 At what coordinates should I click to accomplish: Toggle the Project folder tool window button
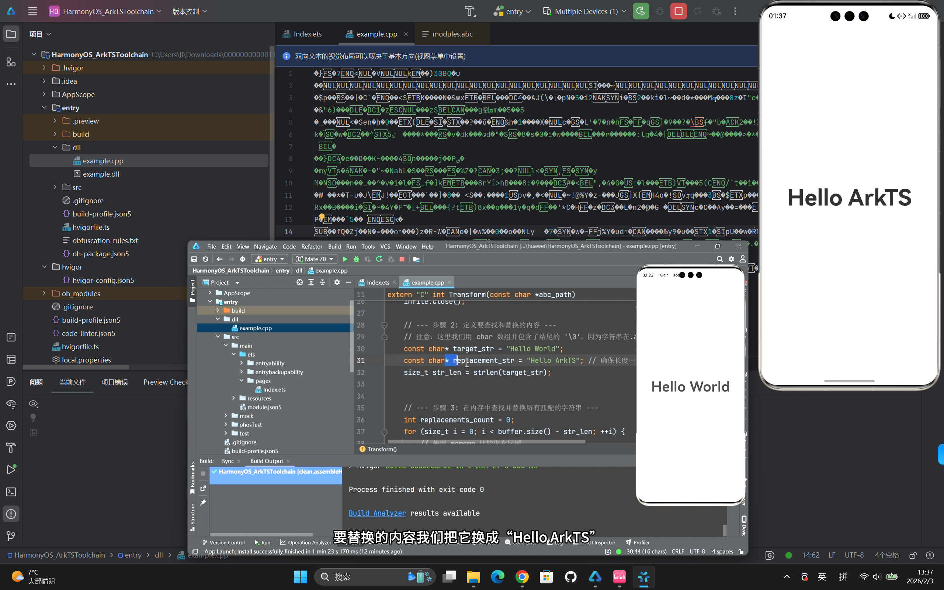click(x=11, y=34)
